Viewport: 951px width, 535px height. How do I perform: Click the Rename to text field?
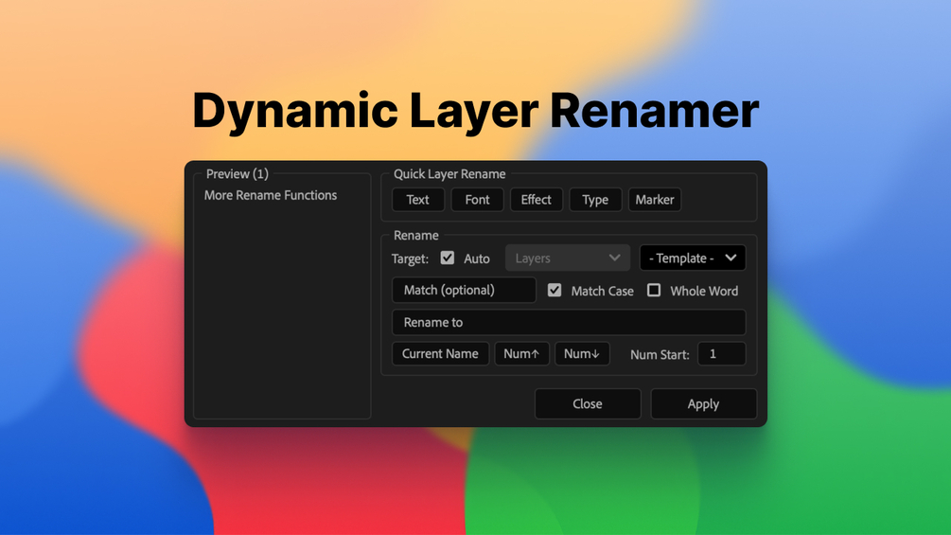point(569,322)
